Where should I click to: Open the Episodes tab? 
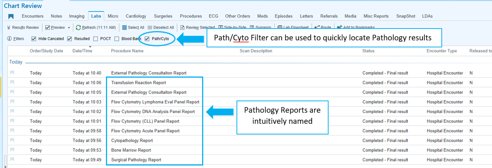coord(283,16)
